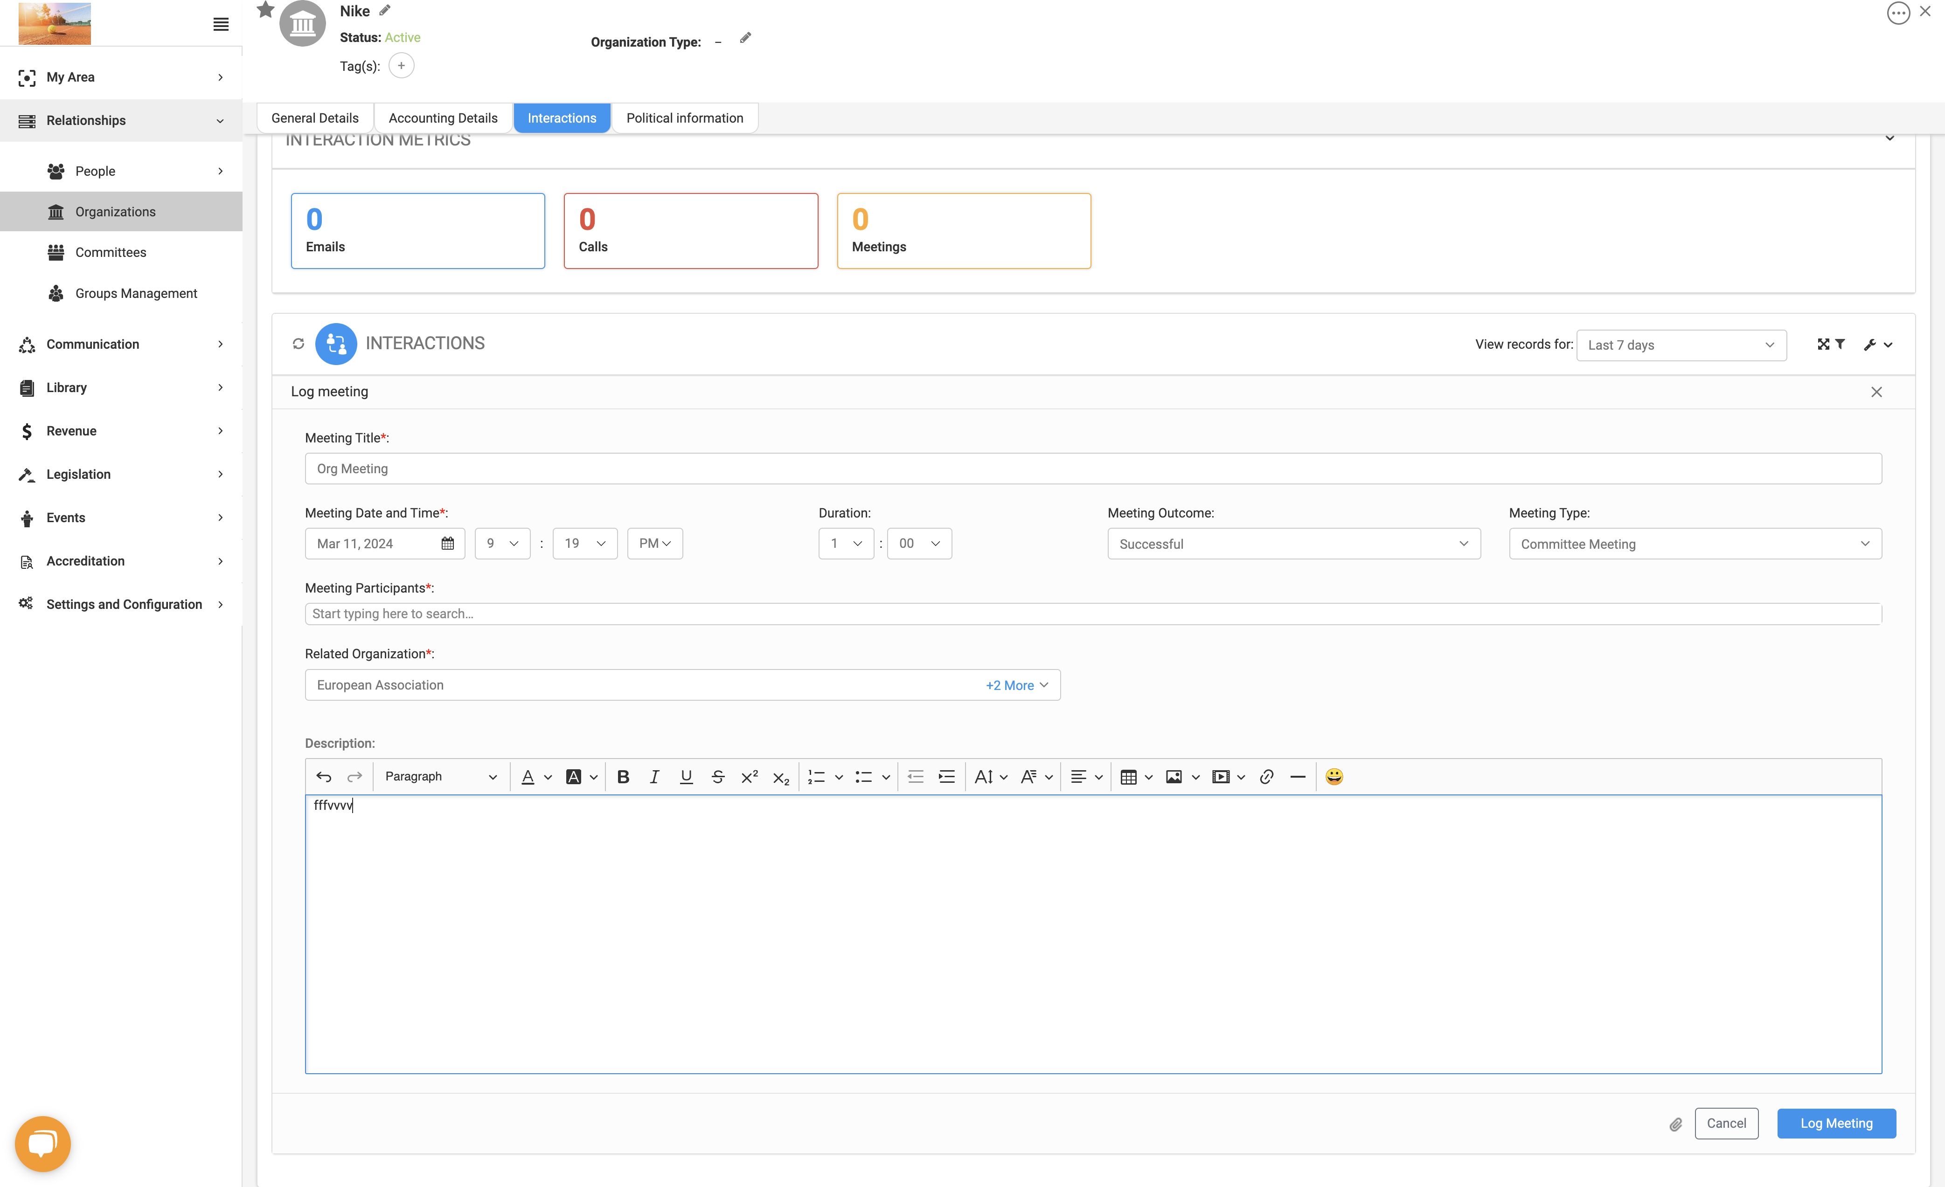The height and width of the screenshot is (1187, 1945).
Task: Click the Superscript icon
Action: pos(749,777)
